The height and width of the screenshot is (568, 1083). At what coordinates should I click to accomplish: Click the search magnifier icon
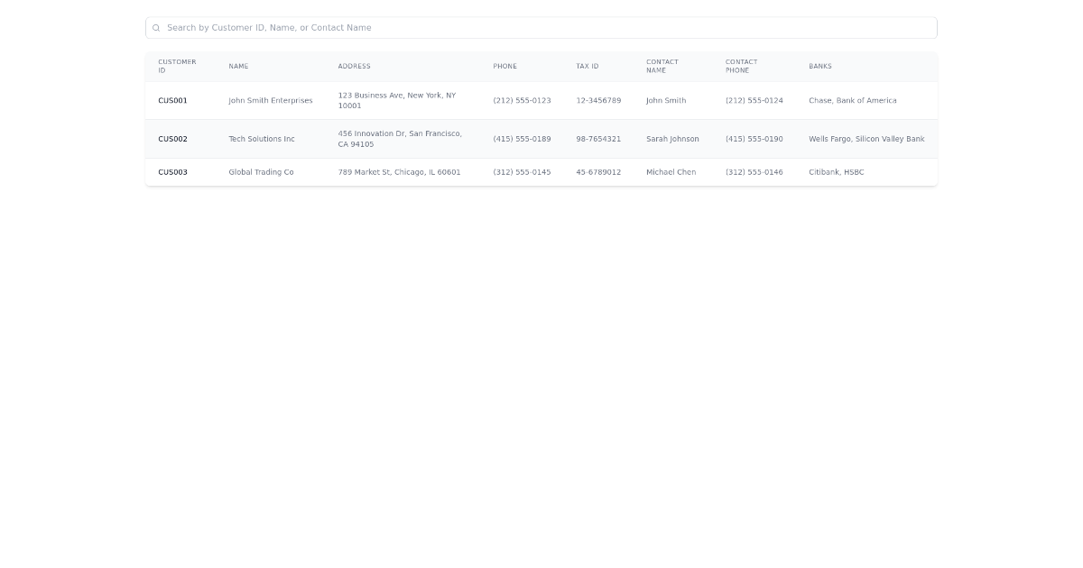pyautogui.click(x=156, y=28)
